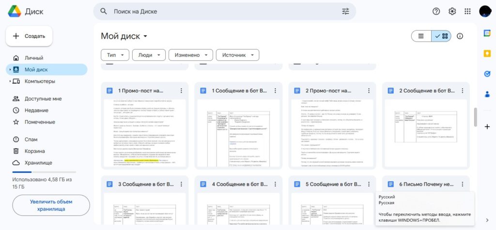Open more actions for 2 Сообщение в бот
The width and height of the screenshot is (496, 230).
[x=463, y=91]
